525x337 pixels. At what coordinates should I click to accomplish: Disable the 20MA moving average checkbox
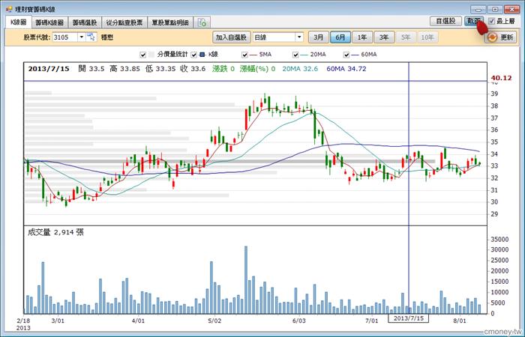pos(295,55)
